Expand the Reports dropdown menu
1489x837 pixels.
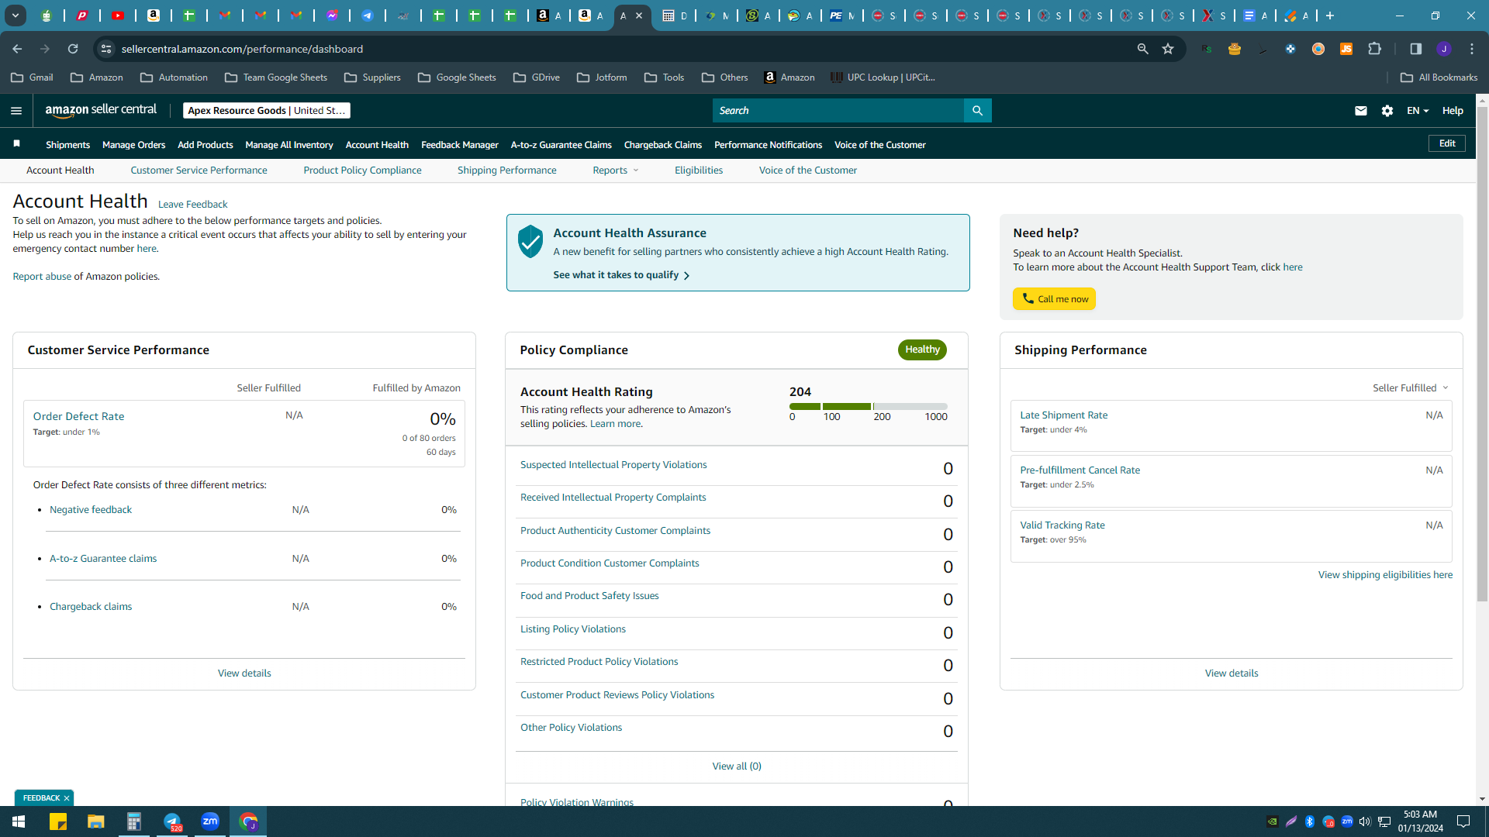click(x=616, y=170)
